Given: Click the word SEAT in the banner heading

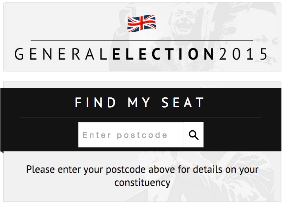Looking at the screenshot, I should coord(183,103).
